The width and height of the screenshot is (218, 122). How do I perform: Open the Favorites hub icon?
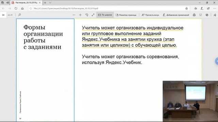pyautogui.click(x=196, y=8)
